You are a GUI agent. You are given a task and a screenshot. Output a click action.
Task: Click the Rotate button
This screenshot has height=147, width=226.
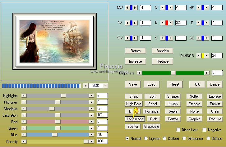click(136, 51)
